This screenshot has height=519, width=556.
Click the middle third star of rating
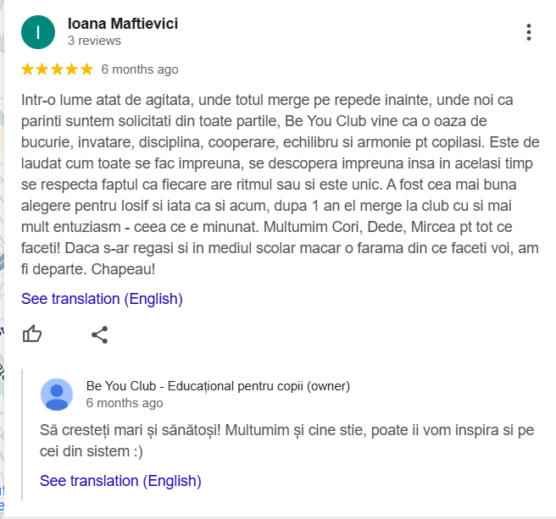point(57,69)
